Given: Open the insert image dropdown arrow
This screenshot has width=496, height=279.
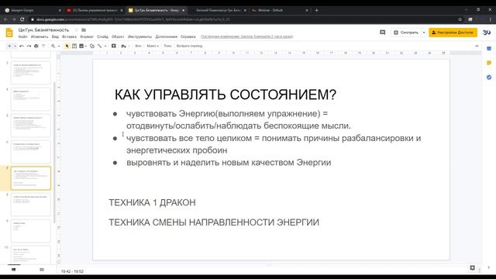Looking at the screenshot, I should coord(86,46).
